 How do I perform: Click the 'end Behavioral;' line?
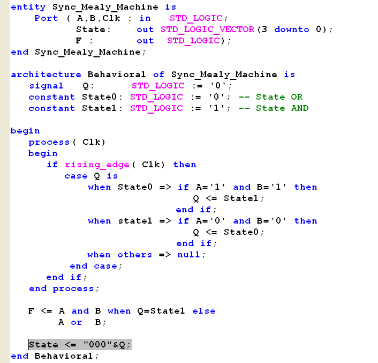[x=55, y=356]
